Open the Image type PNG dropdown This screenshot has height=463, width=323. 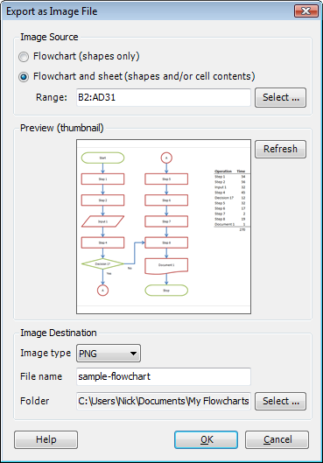point(109,353)
